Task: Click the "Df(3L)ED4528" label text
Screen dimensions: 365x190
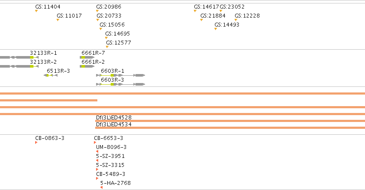Action: 114,118
